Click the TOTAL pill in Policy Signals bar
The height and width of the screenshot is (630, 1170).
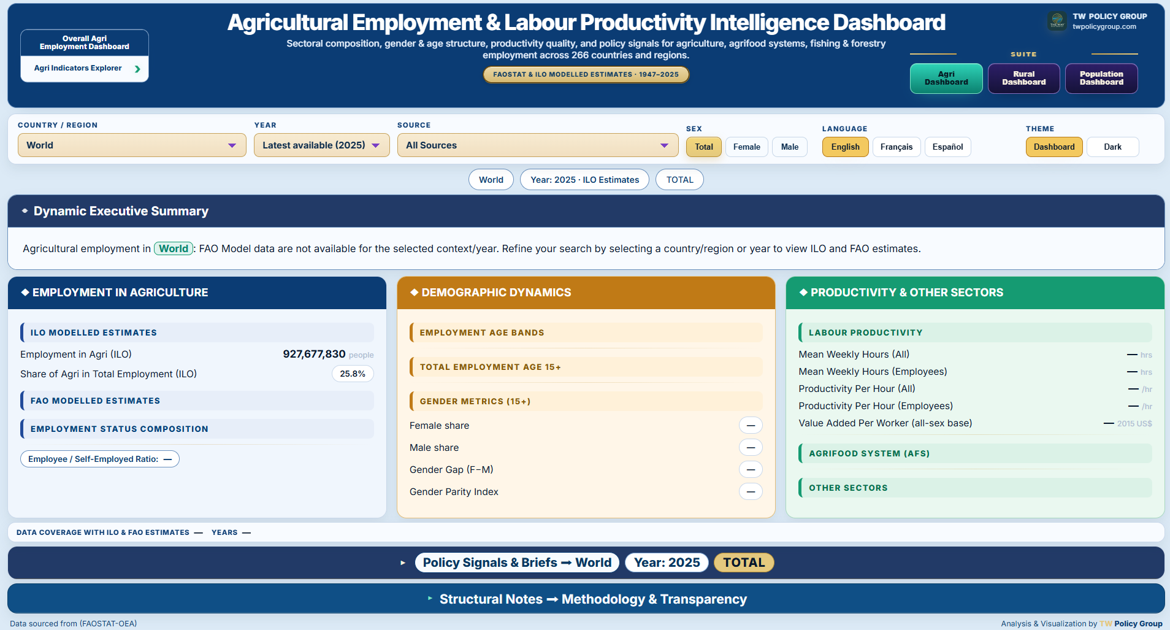744,563
